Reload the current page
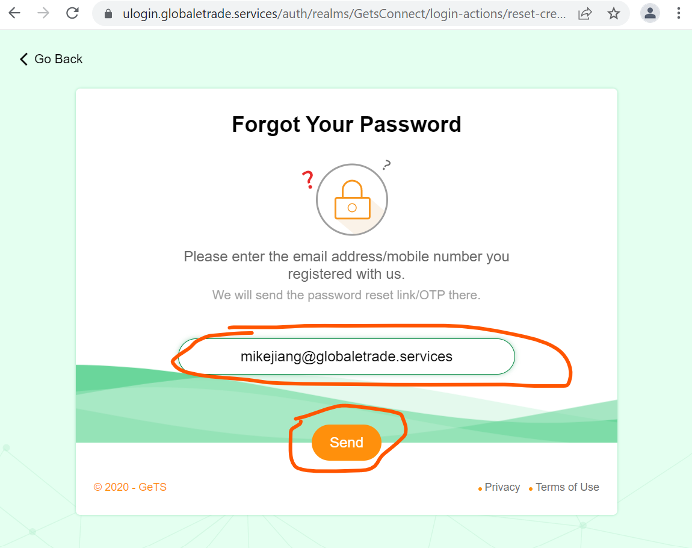The height and width of the screenshot is (548, 692). [x=73, y=13]
